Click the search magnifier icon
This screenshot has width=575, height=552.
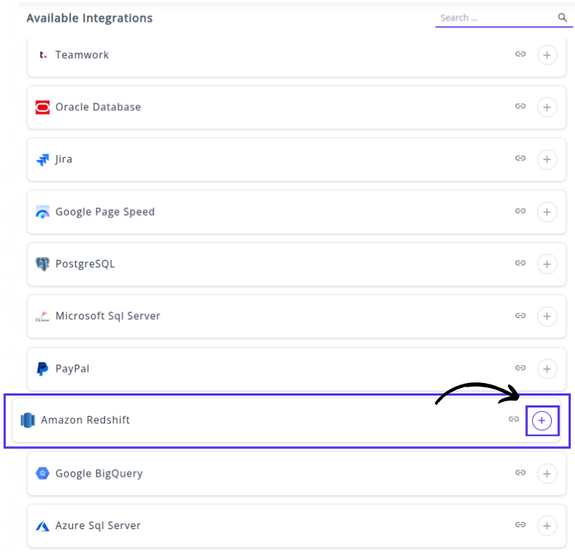point(562,18)
